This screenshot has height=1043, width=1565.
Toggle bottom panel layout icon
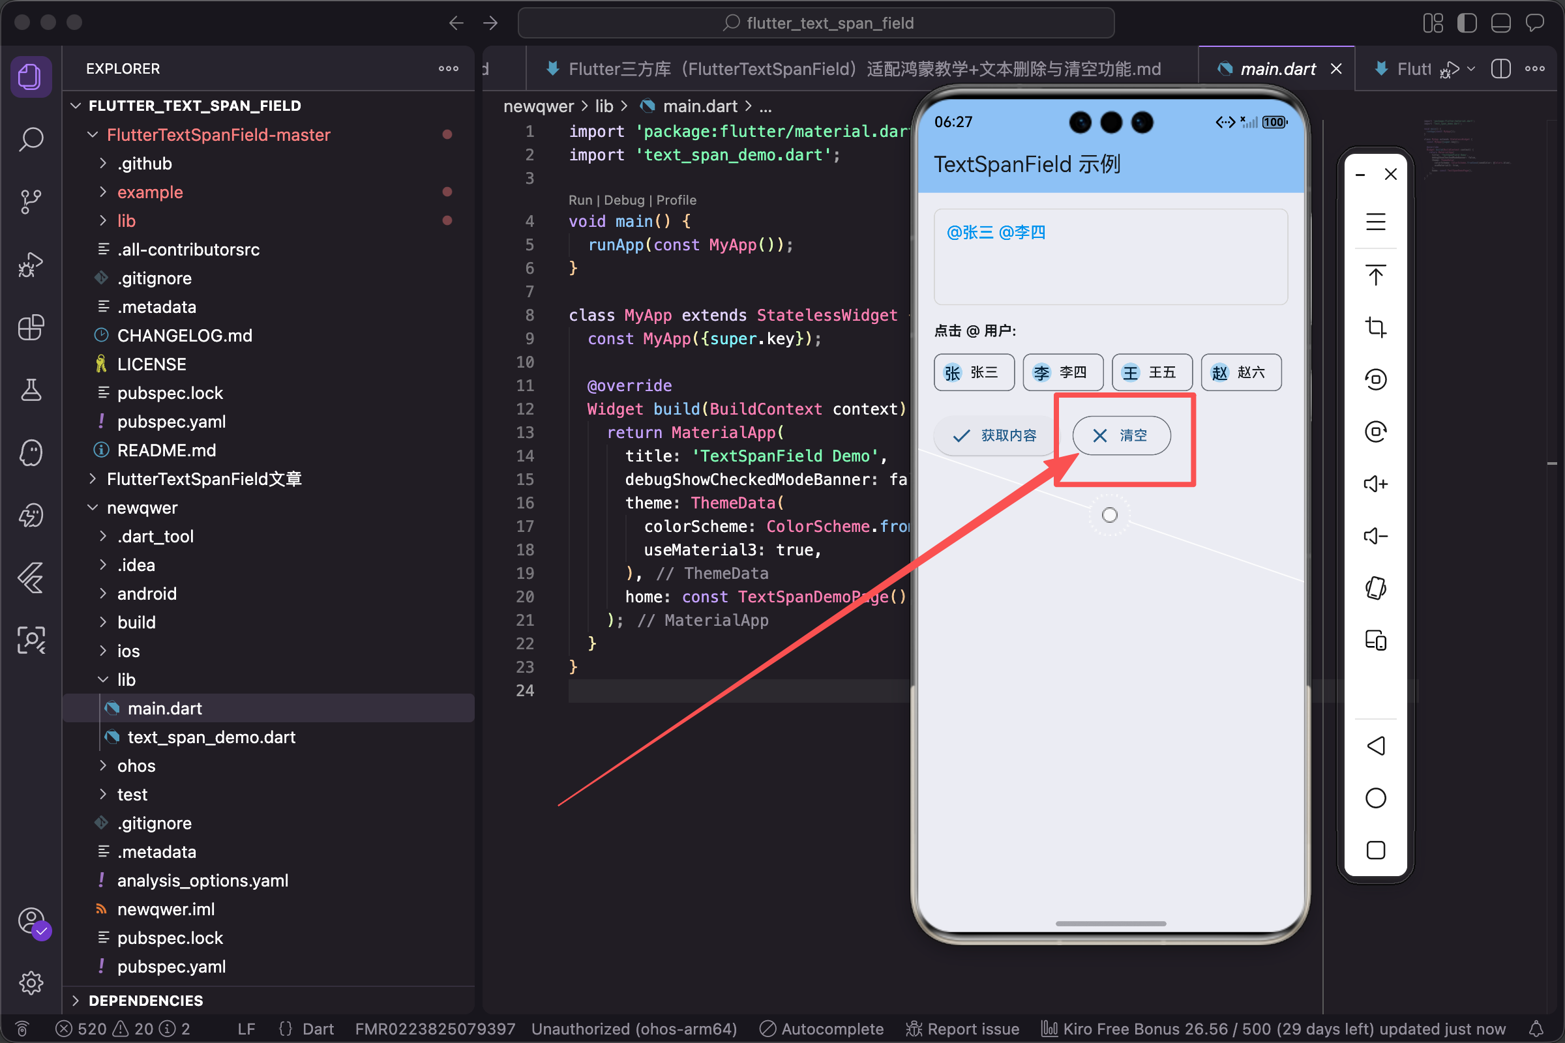tap(1500, 23)
